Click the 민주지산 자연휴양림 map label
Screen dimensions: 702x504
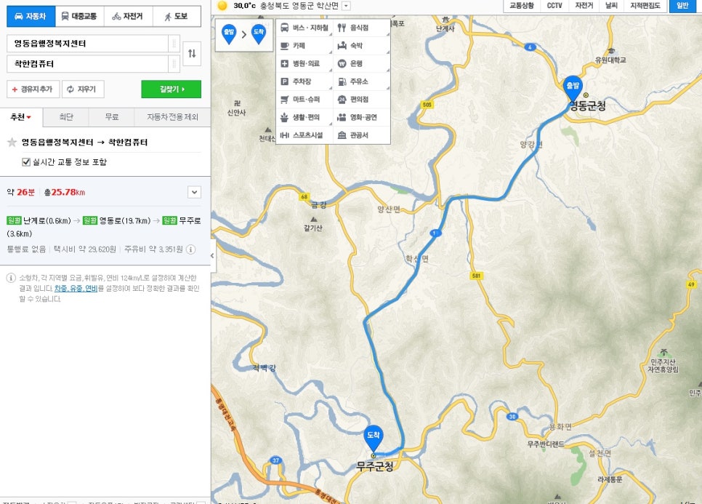click(x=663, y=366)
